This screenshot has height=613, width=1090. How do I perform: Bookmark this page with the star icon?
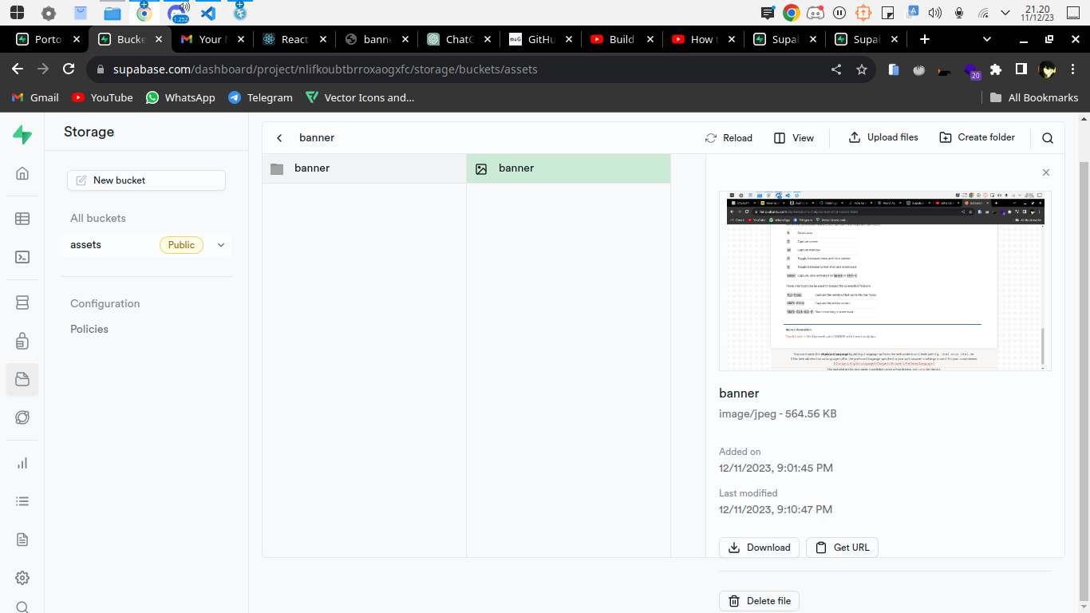[x=862, y=69]
